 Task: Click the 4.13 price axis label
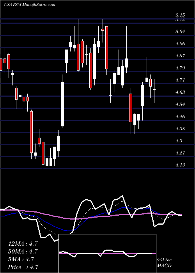[x=180, y=165]
